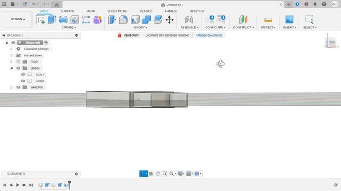The width and height of the screenshot is (341, 191).
Task: Click the Measure inspect icon
Action: pyautogui.click(x=268, y=20)
